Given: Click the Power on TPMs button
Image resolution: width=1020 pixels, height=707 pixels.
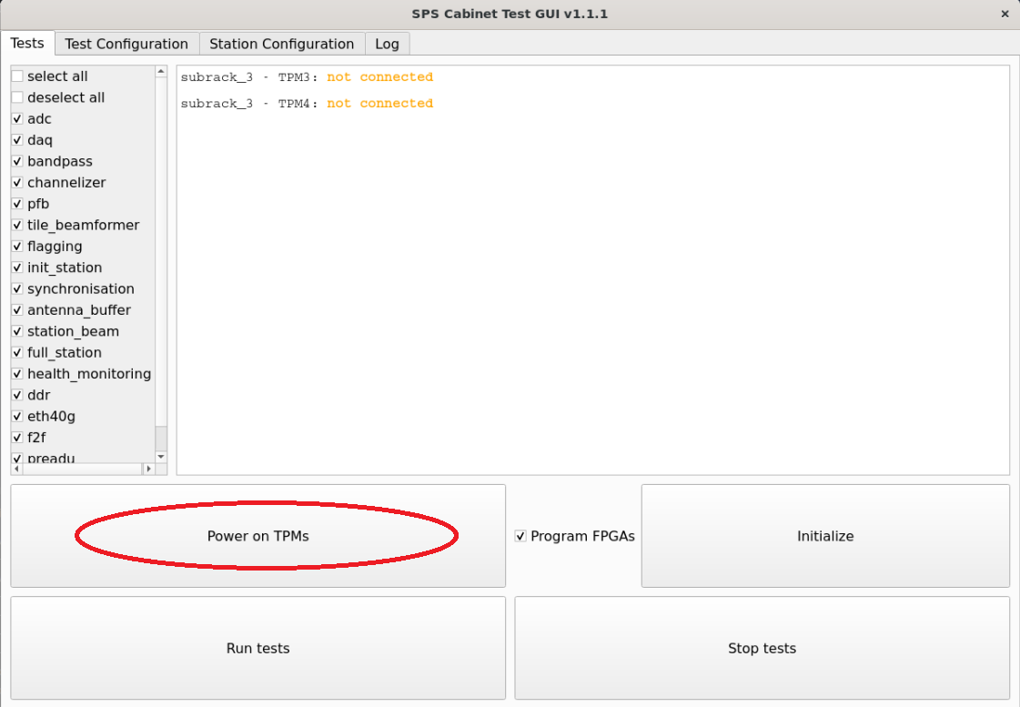Looking at the screenshot, I should coord(258,536).
